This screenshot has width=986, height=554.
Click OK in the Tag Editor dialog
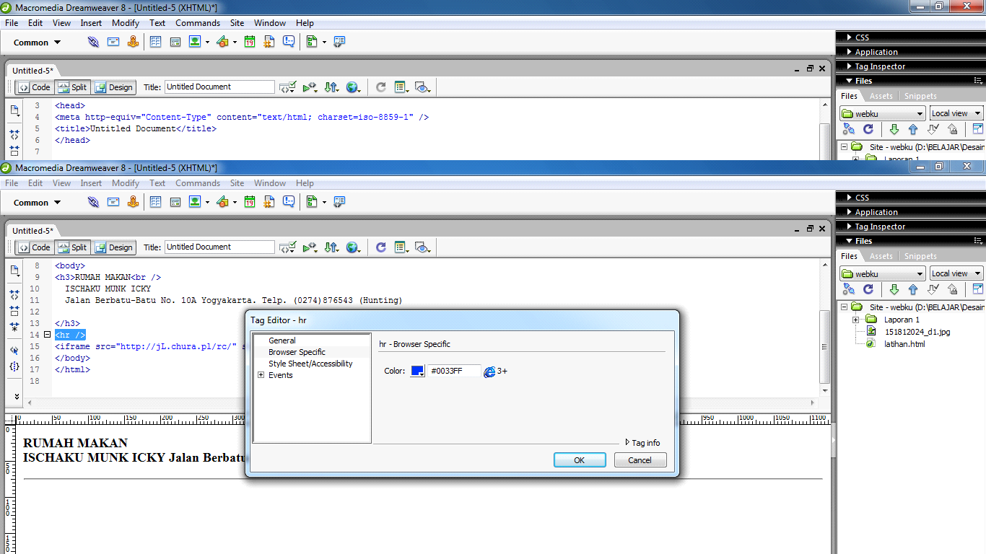[579, 460]
